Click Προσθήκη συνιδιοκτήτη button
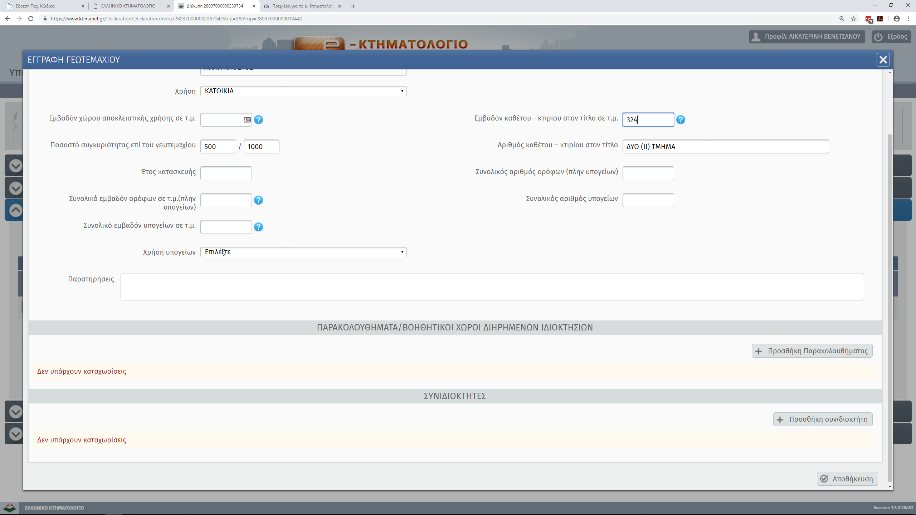Viewport: 916px width, 515px height. 823,419
